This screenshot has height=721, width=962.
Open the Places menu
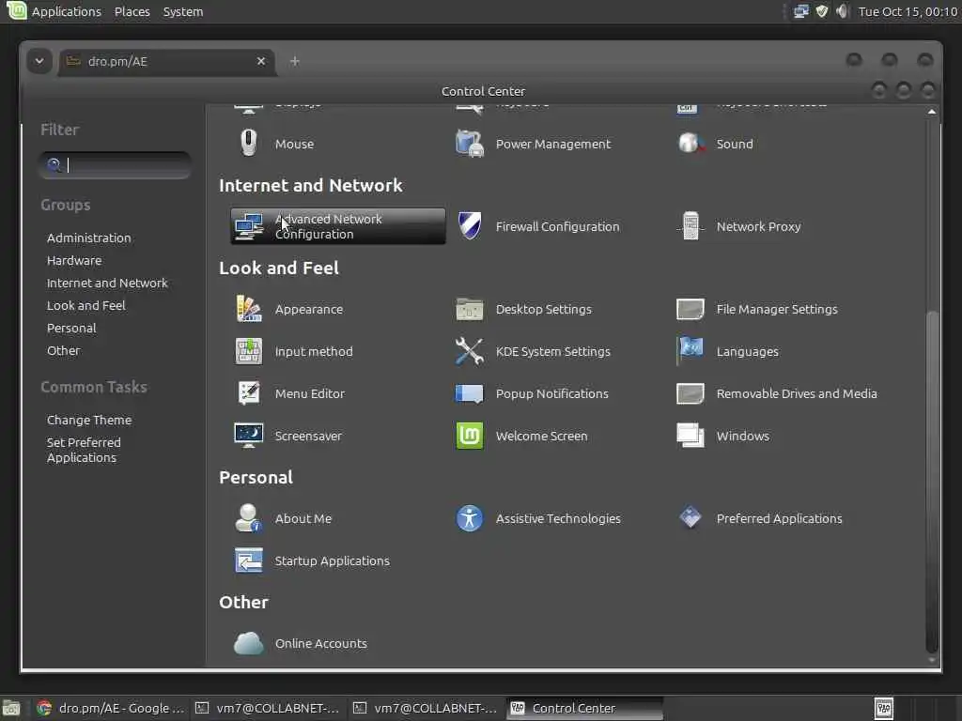[x=132, y=11]
